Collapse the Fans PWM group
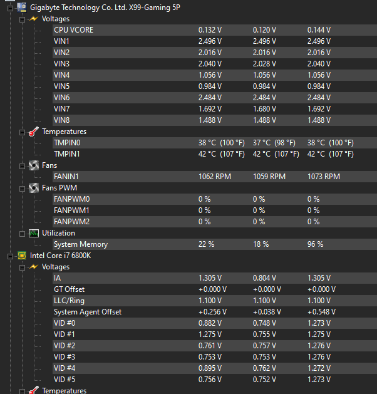The height and width of the screenshot is (394, 377). 22,189
